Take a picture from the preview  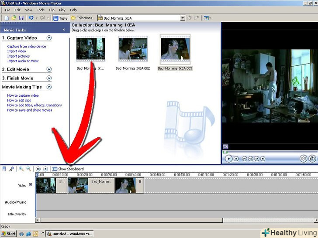(312, 159)
